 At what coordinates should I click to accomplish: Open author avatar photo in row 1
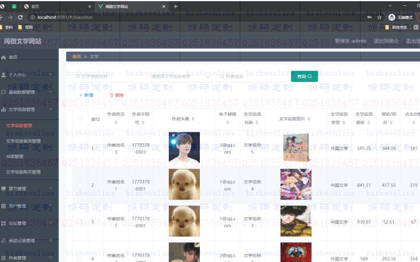coord(184,147)
